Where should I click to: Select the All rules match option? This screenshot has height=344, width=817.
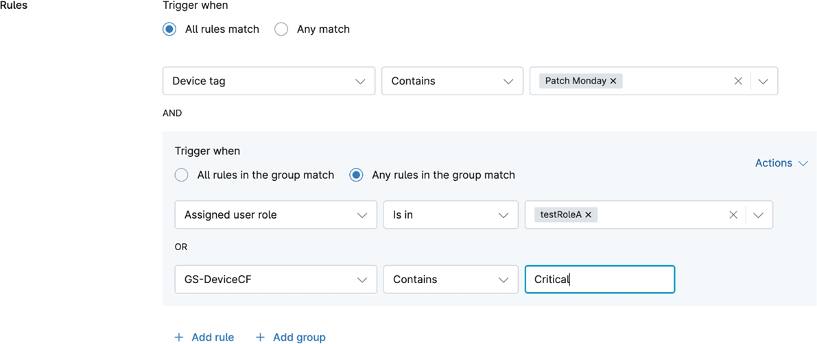pos(169,29)
